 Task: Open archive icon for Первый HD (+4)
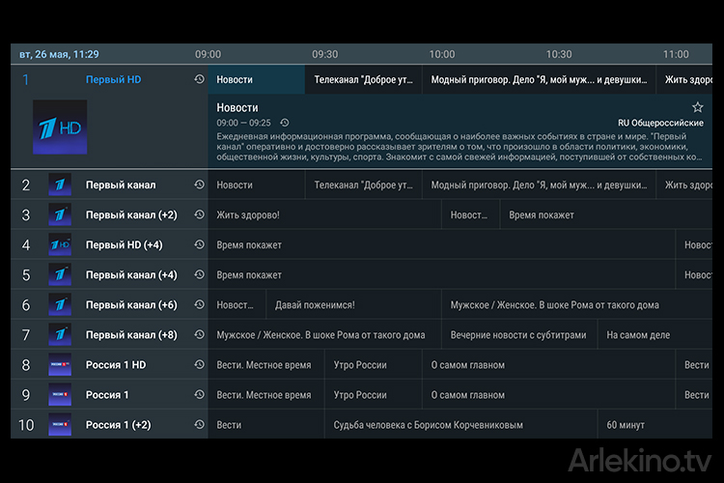[x=199, y=244]
